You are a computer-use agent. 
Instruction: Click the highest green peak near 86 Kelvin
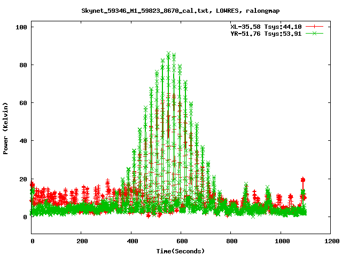pyautogui.click(x=168, y=53)
